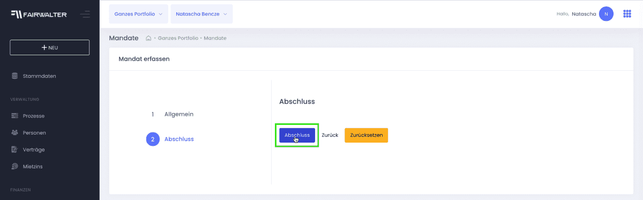Screen dimensions: 643x200
Task: Click the Verträge edit icon
Action: click(14, 150)
